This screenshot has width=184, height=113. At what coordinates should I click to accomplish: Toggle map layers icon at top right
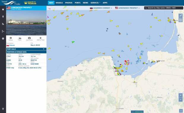[x=180, y=20]
